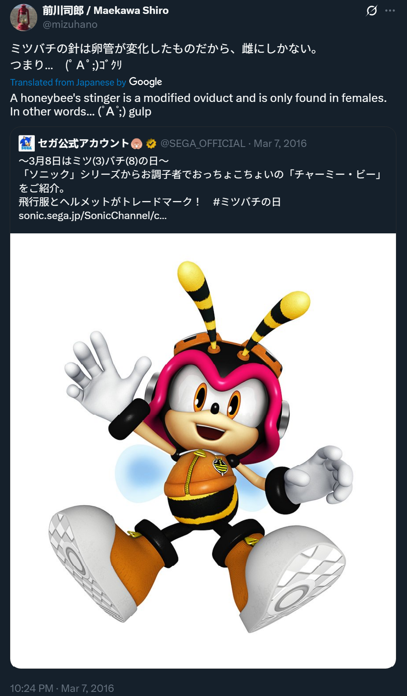Image resolution: width=407 pixels, height=696 pixels.
Task: Open the @mizuhano handle
Action: point(70,25)
